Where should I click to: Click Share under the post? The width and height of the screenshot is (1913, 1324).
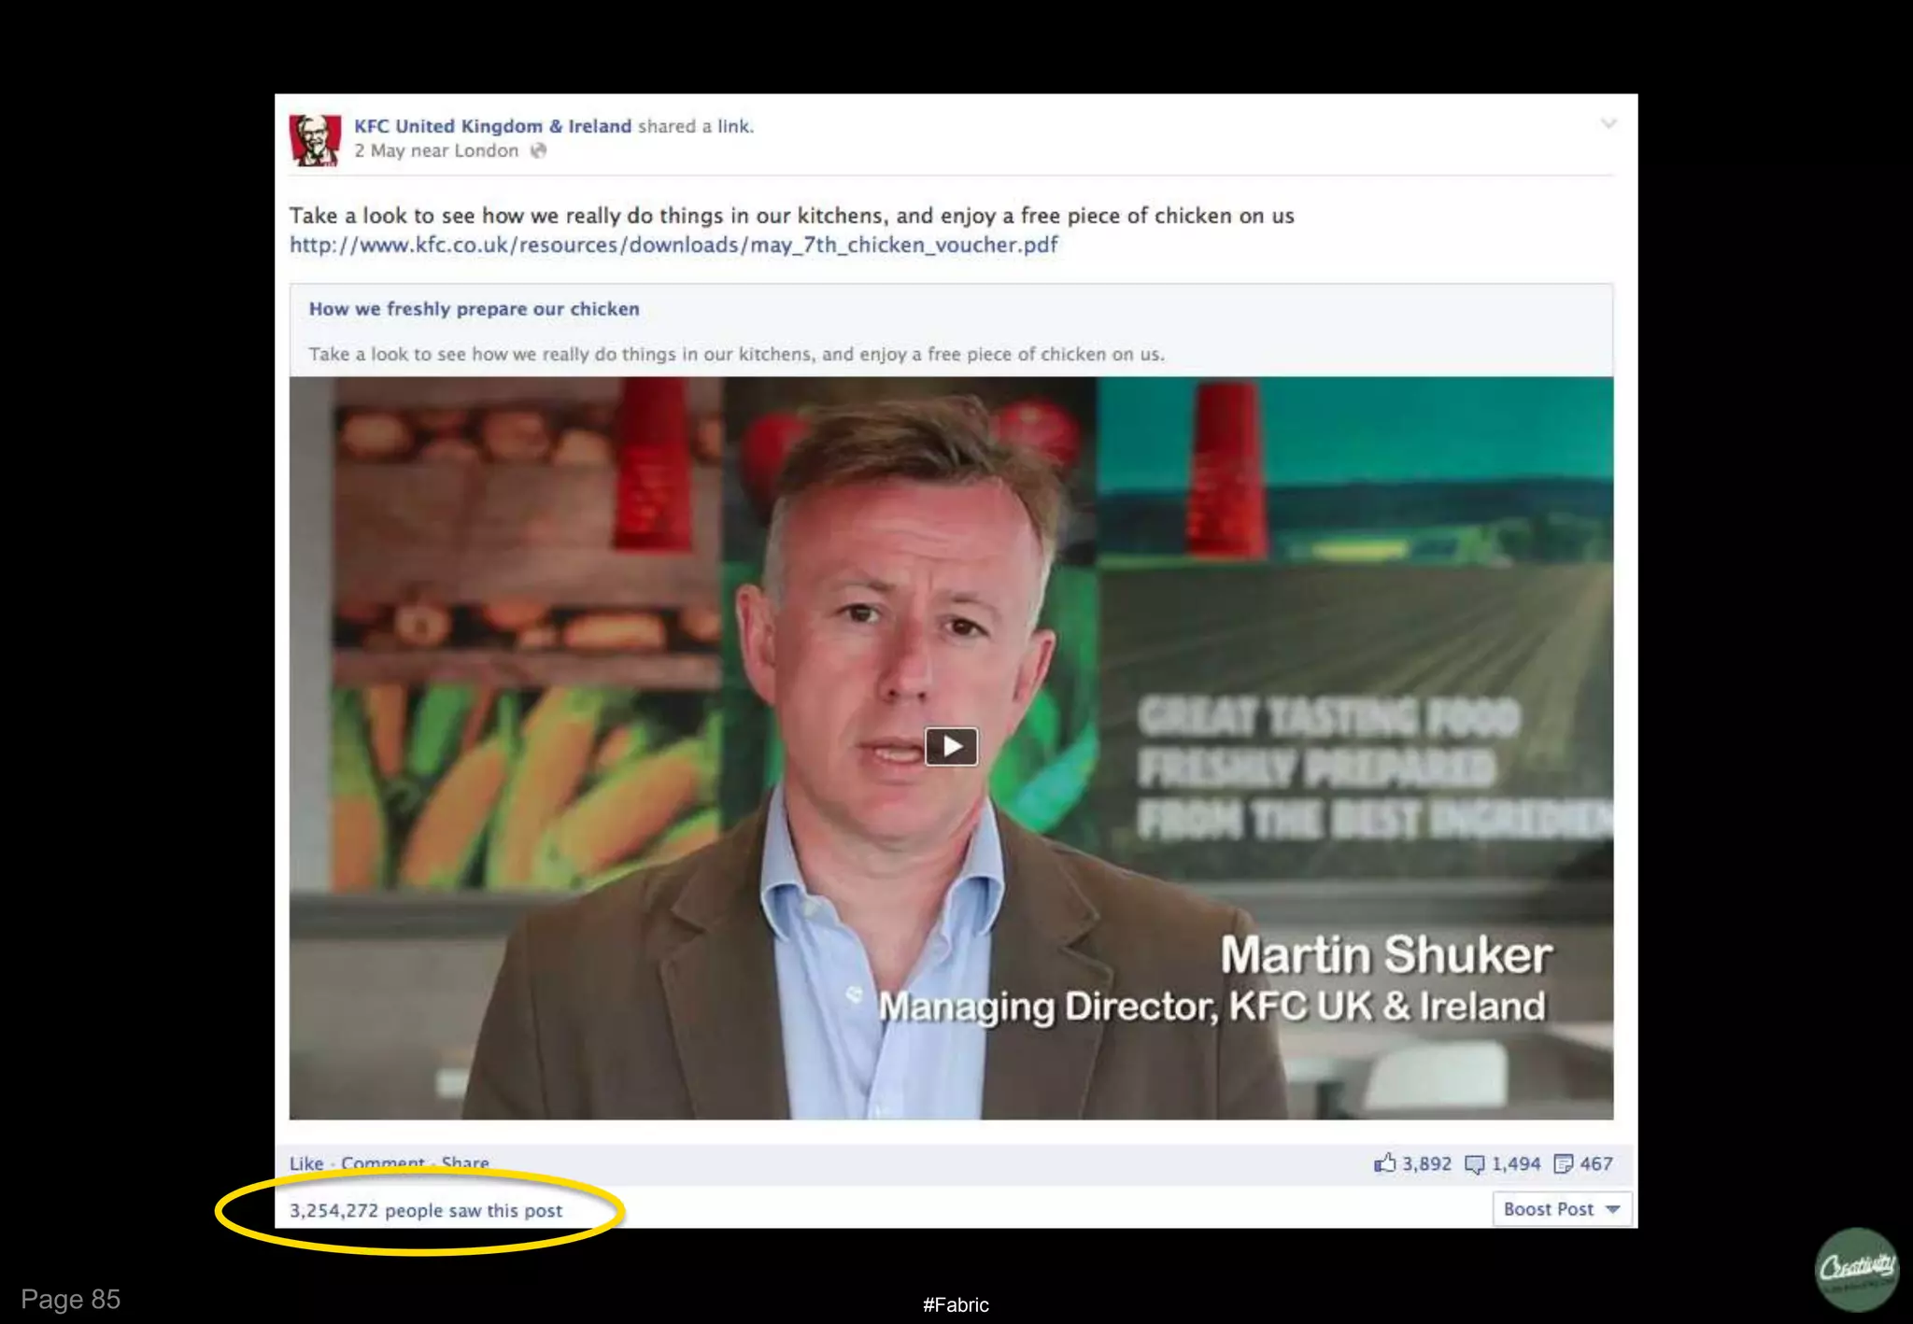[465, 1163]
